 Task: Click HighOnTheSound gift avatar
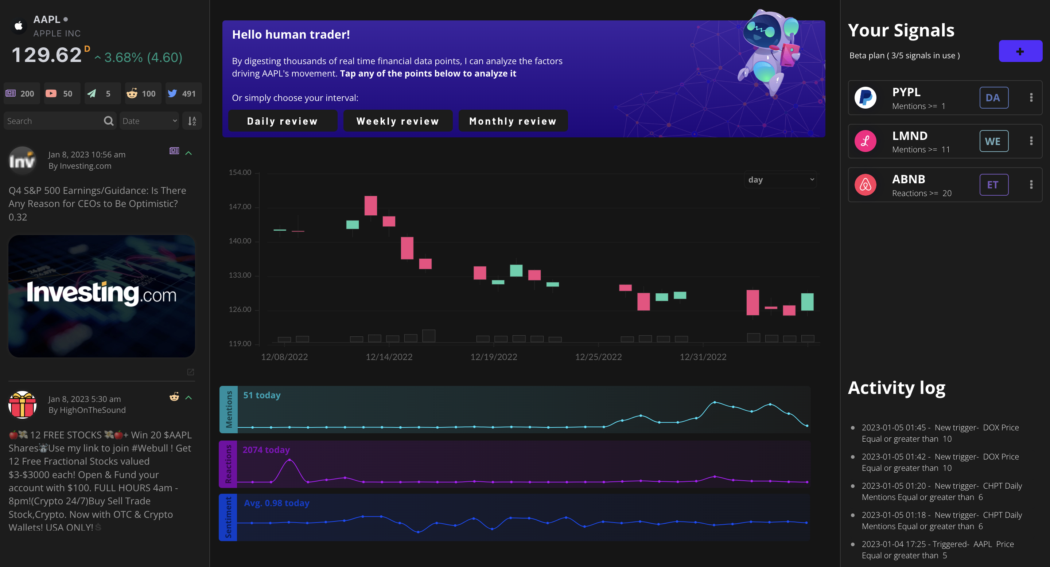pos(22,405)
